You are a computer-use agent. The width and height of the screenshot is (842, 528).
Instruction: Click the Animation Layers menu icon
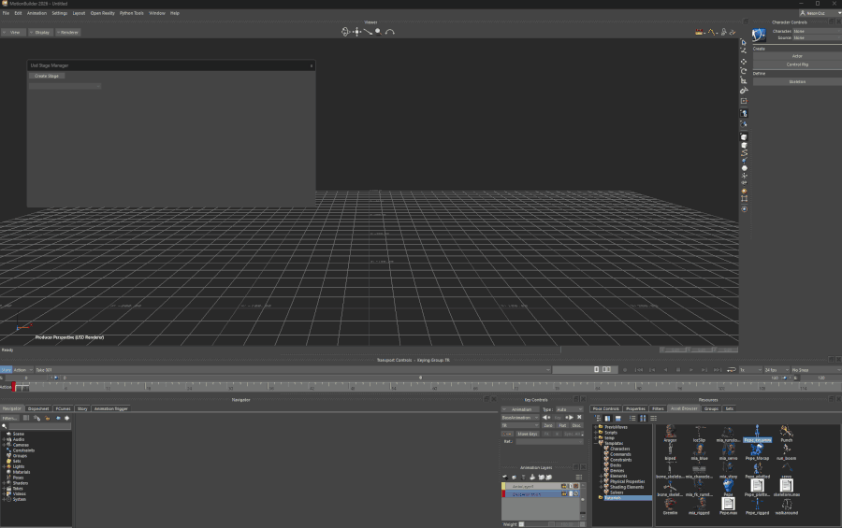(x=579, y=477)
